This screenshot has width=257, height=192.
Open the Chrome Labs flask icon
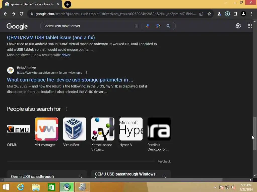click(x=219, y=14)
